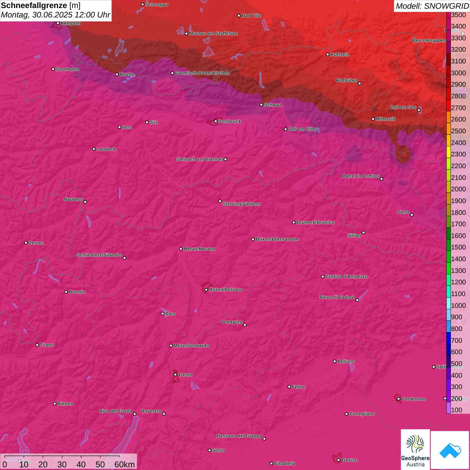The height and width of the screenshot is (470, 470).
Task: Click the Murnau am Staffelsee label
Action: (213, 33)
